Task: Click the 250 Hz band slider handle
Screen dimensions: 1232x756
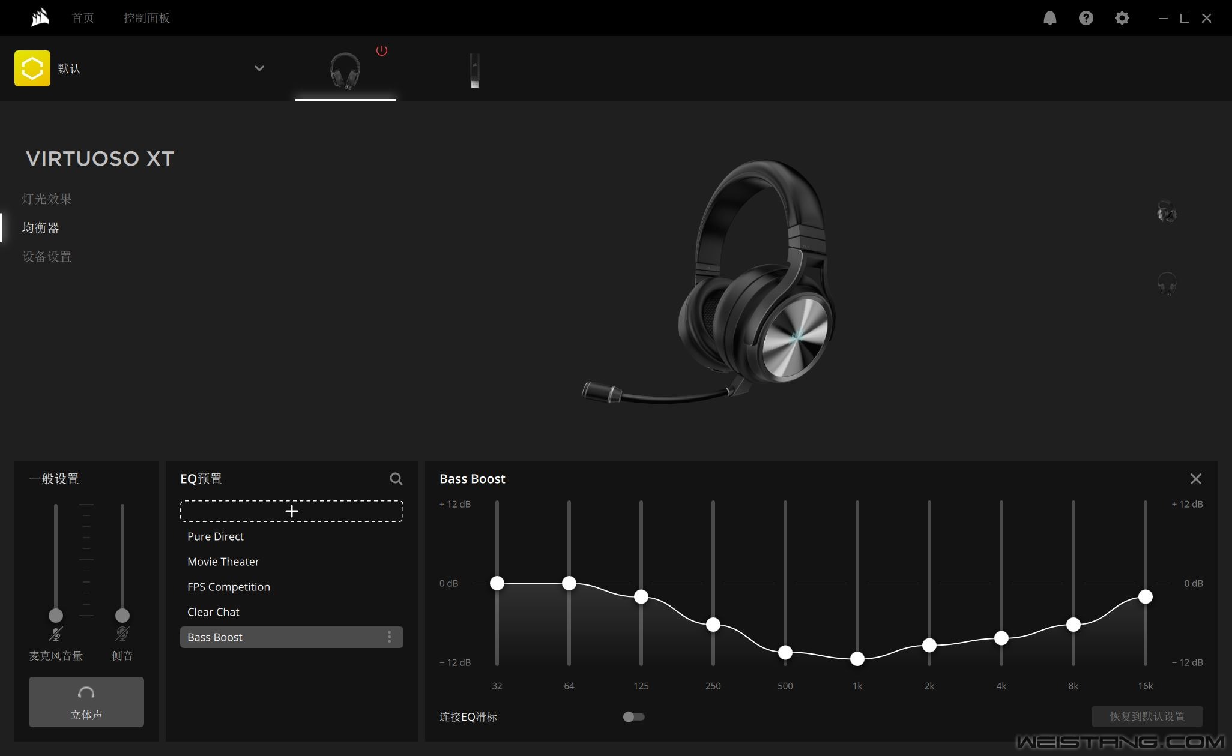Action: [x=713, y=625]
